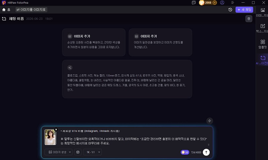Open the first image-add card about restoring old photos
This screenshot has height=160, width=268.
[x=94, y=42]
